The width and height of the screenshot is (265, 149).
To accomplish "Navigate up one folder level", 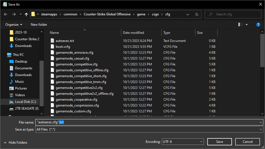I will pos(26,14).
